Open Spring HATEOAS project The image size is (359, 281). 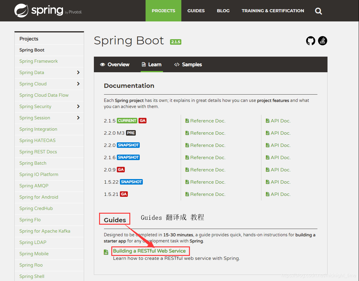coord(37,140)
